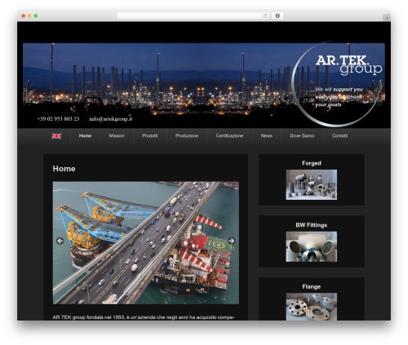The height and width of the screenshot is (345, 408).
Task: Open the Mission menu item
Action: 117,135
